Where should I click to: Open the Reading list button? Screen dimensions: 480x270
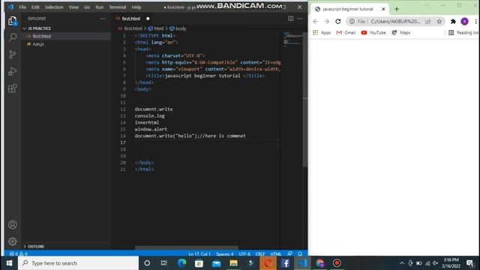tap(463, 32)
